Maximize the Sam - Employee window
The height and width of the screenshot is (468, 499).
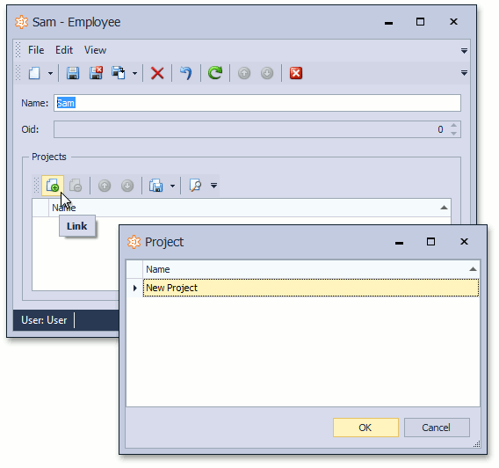click(421, 22)
